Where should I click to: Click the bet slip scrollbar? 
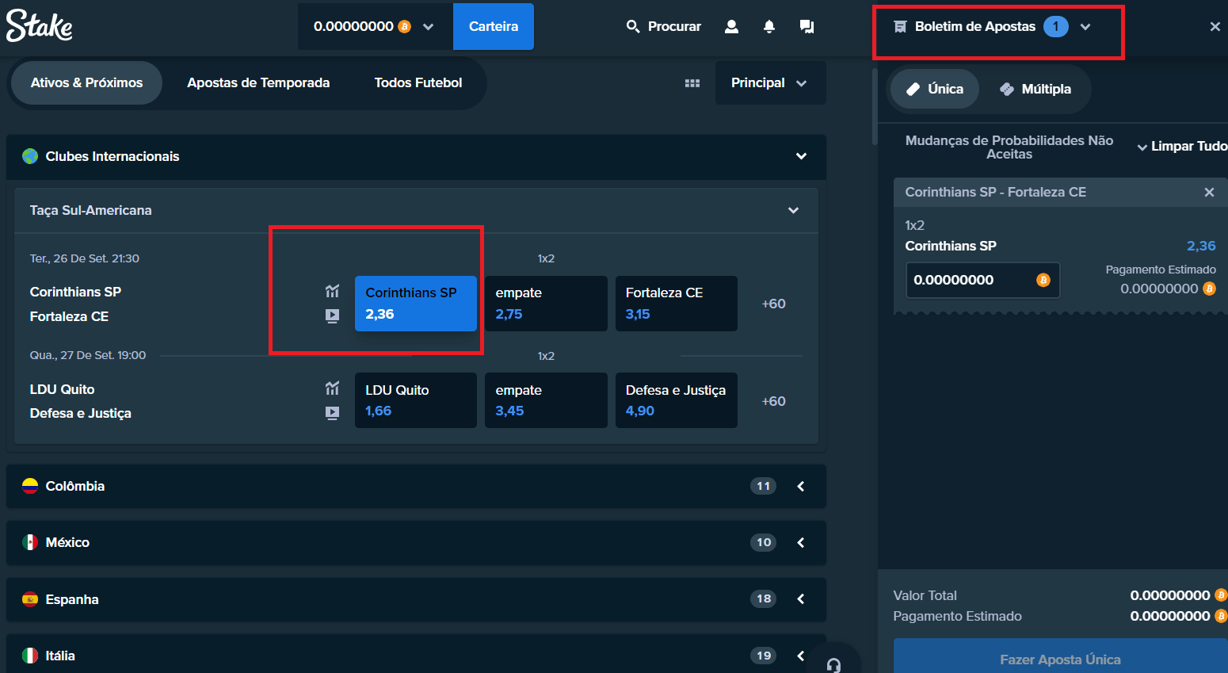[875, 107]
